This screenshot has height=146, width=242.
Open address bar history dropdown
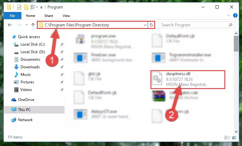[x=145, y=25]
